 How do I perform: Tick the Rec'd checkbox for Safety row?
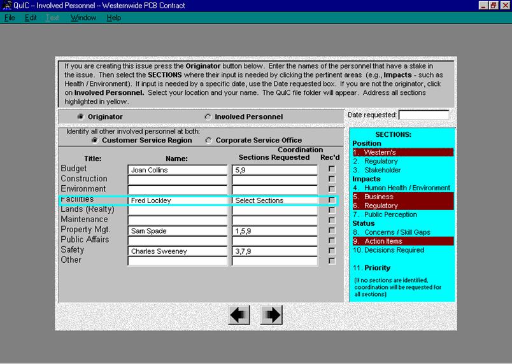(331, 251)
